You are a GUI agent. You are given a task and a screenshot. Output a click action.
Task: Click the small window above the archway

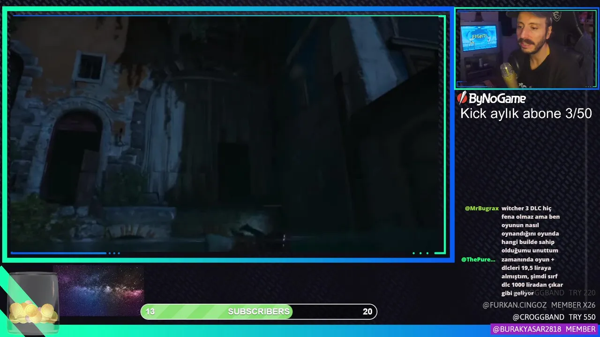(x=89, y=67)
